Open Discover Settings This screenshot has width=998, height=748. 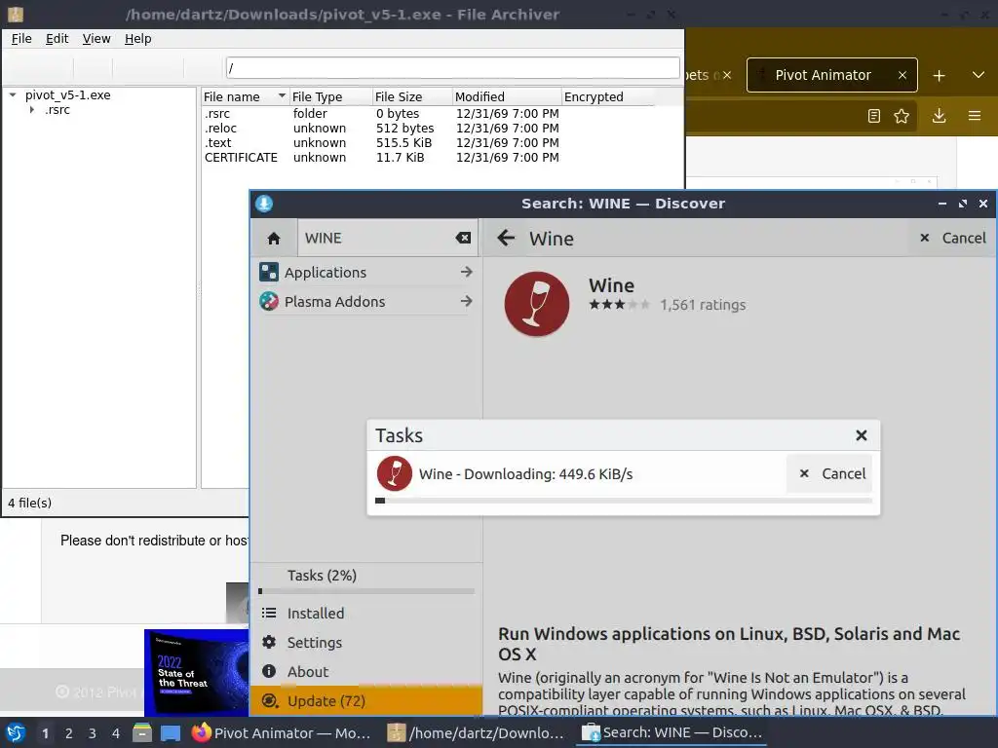(366, 643)
